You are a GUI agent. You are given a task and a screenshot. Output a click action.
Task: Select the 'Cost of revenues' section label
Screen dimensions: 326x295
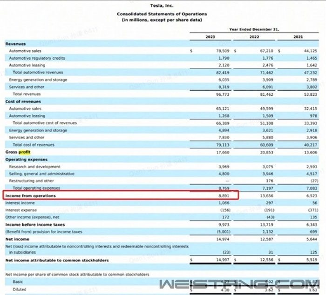pyautogui.click(x=23, y=101)
